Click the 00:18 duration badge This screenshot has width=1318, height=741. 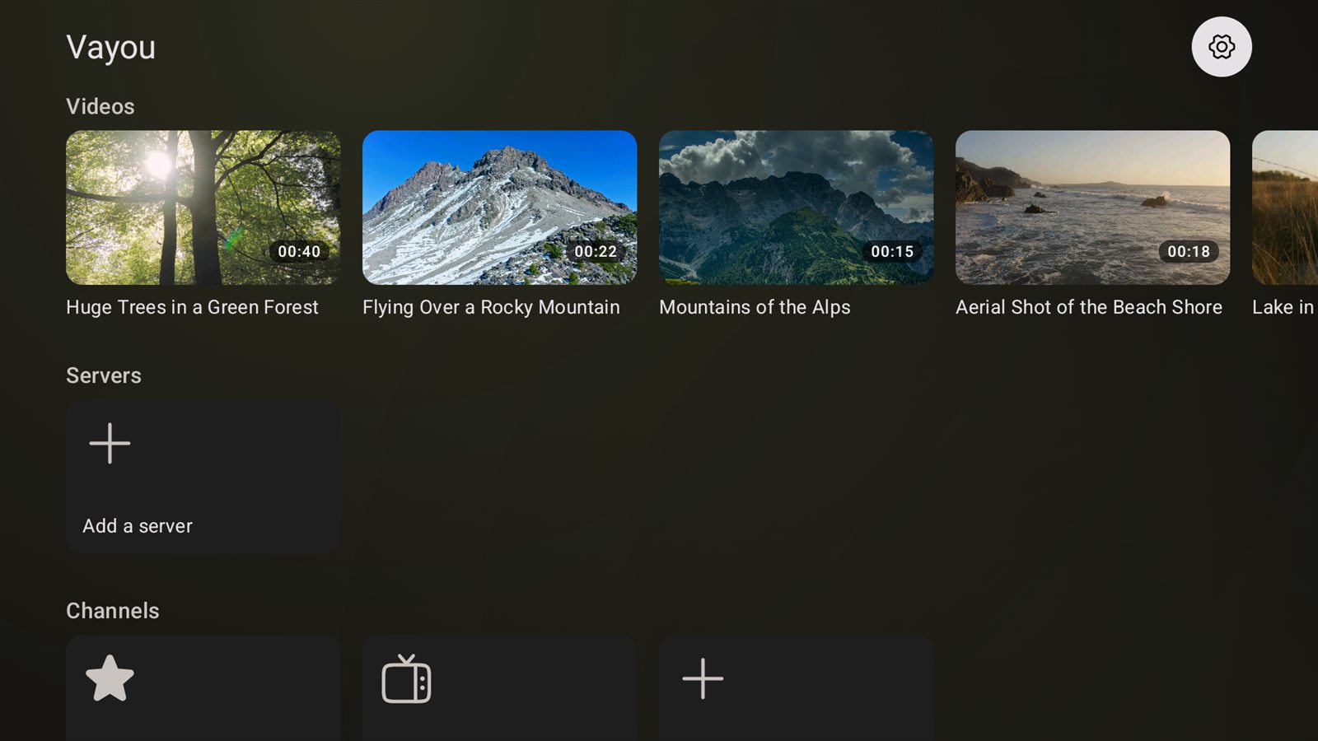click(x=1189, y=251)
